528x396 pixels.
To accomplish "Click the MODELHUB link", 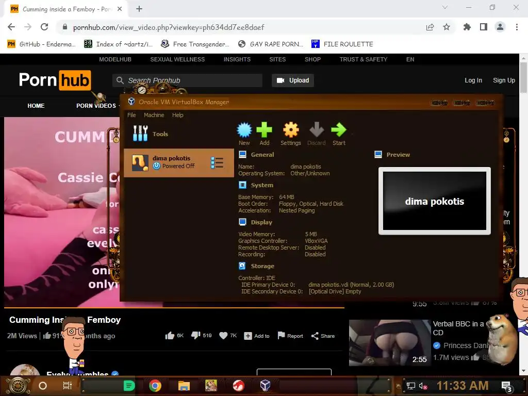I will pyautogui.click(x=115, y=59).
